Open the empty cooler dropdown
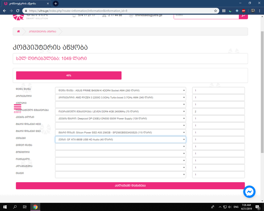This screenshot has width=264, height=211. 121,105
